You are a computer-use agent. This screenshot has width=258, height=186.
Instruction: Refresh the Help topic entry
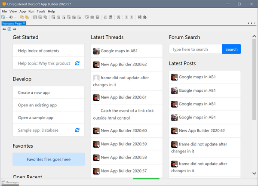(x=77, y=63)
